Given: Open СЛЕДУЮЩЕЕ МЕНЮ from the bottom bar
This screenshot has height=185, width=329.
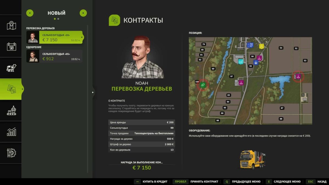Looking at the screenshot, I should (x=287, y=181).
